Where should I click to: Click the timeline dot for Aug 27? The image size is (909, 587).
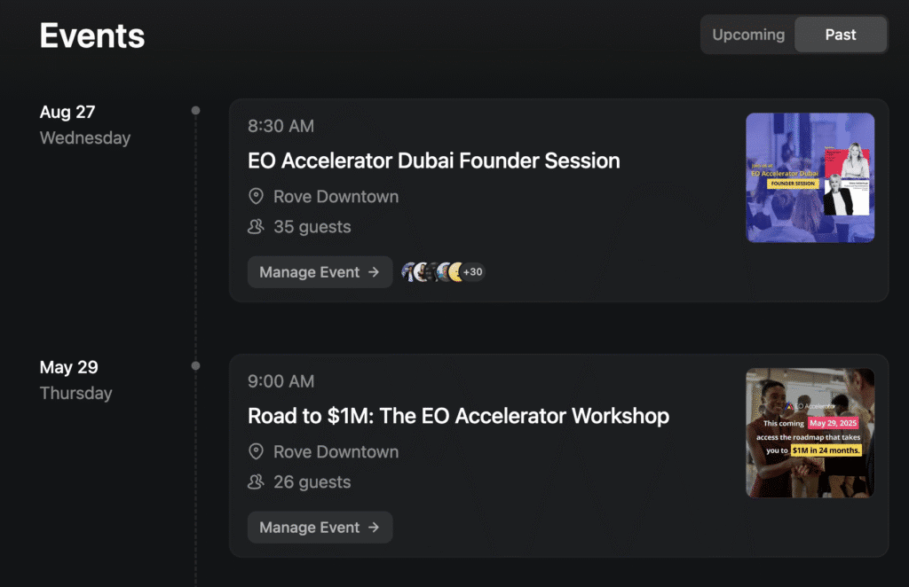[195, 111]
